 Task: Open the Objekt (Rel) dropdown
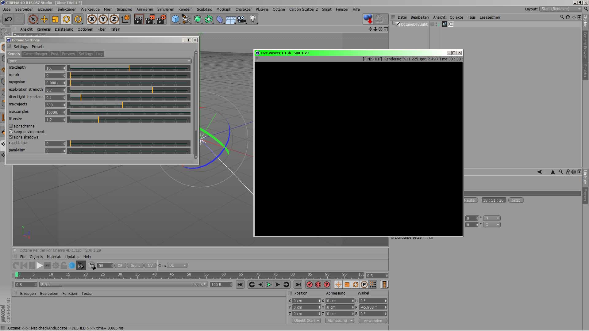306,321
